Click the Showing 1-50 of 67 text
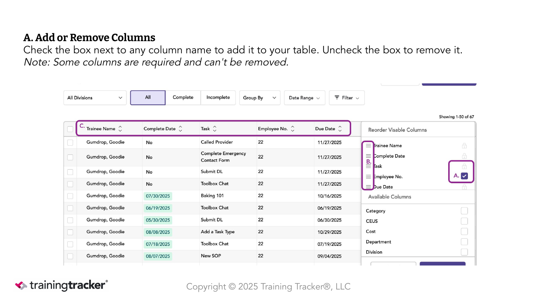This screenshot has width=537, height=302. coord(456,117)
